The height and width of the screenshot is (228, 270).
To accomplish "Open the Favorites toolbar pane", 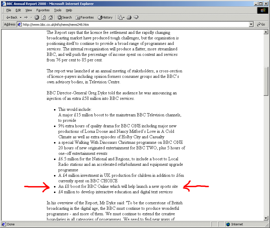I will (85, 17).
